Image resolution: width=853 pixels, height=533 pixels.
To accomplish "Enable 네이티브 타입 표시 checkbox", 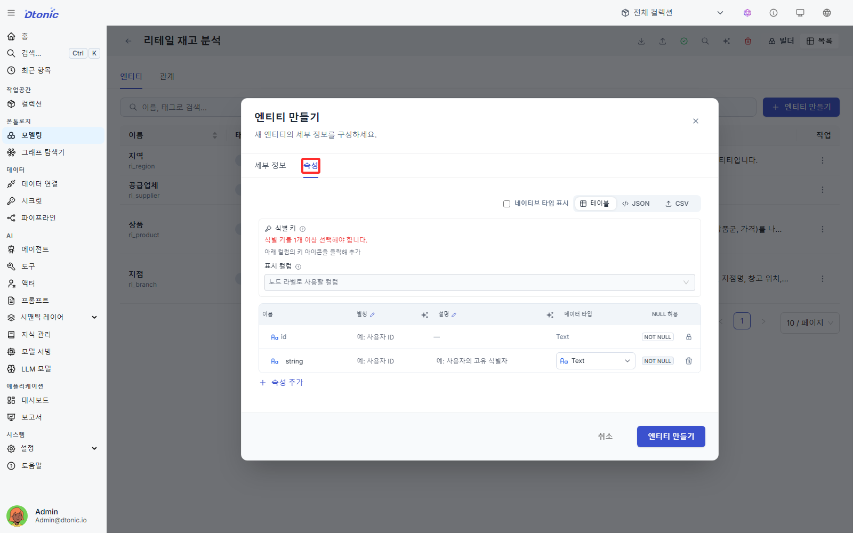I will pos(506,204).
